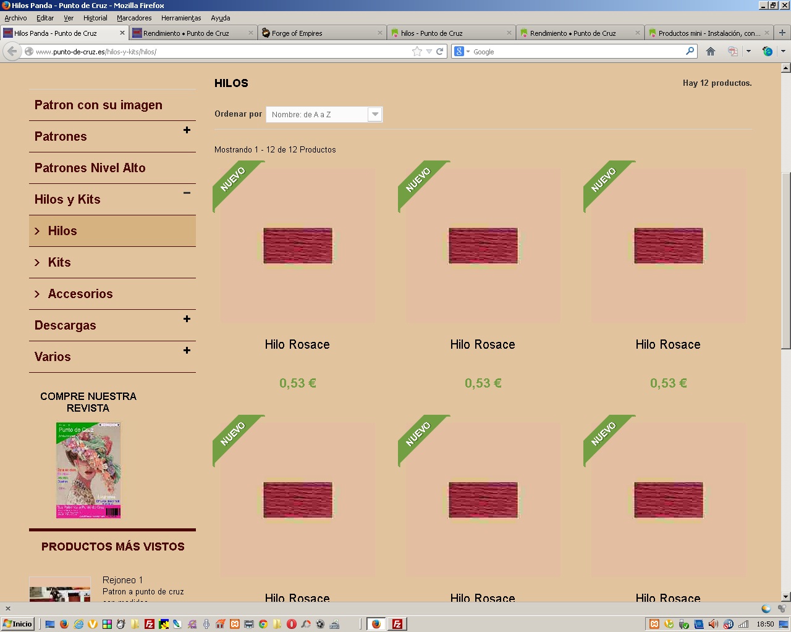Open the search engine selector dropdown
The width and height of the screenshot is (791, 632).
click(462, 52)
